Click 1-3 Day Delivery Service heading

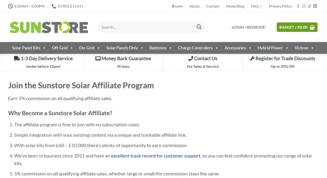pyautogui.click(x=47, y=58)
